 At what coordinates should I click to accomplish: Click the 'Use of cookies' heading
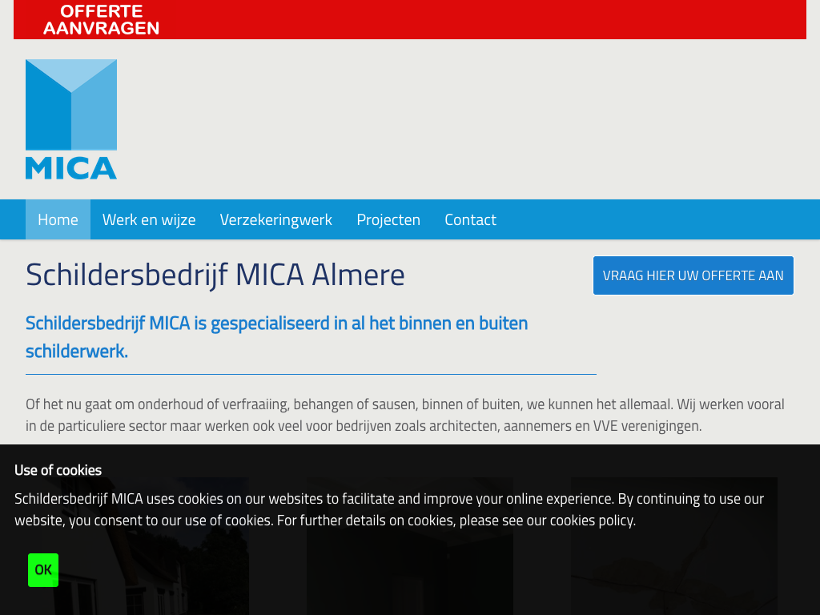coord(58,470)
